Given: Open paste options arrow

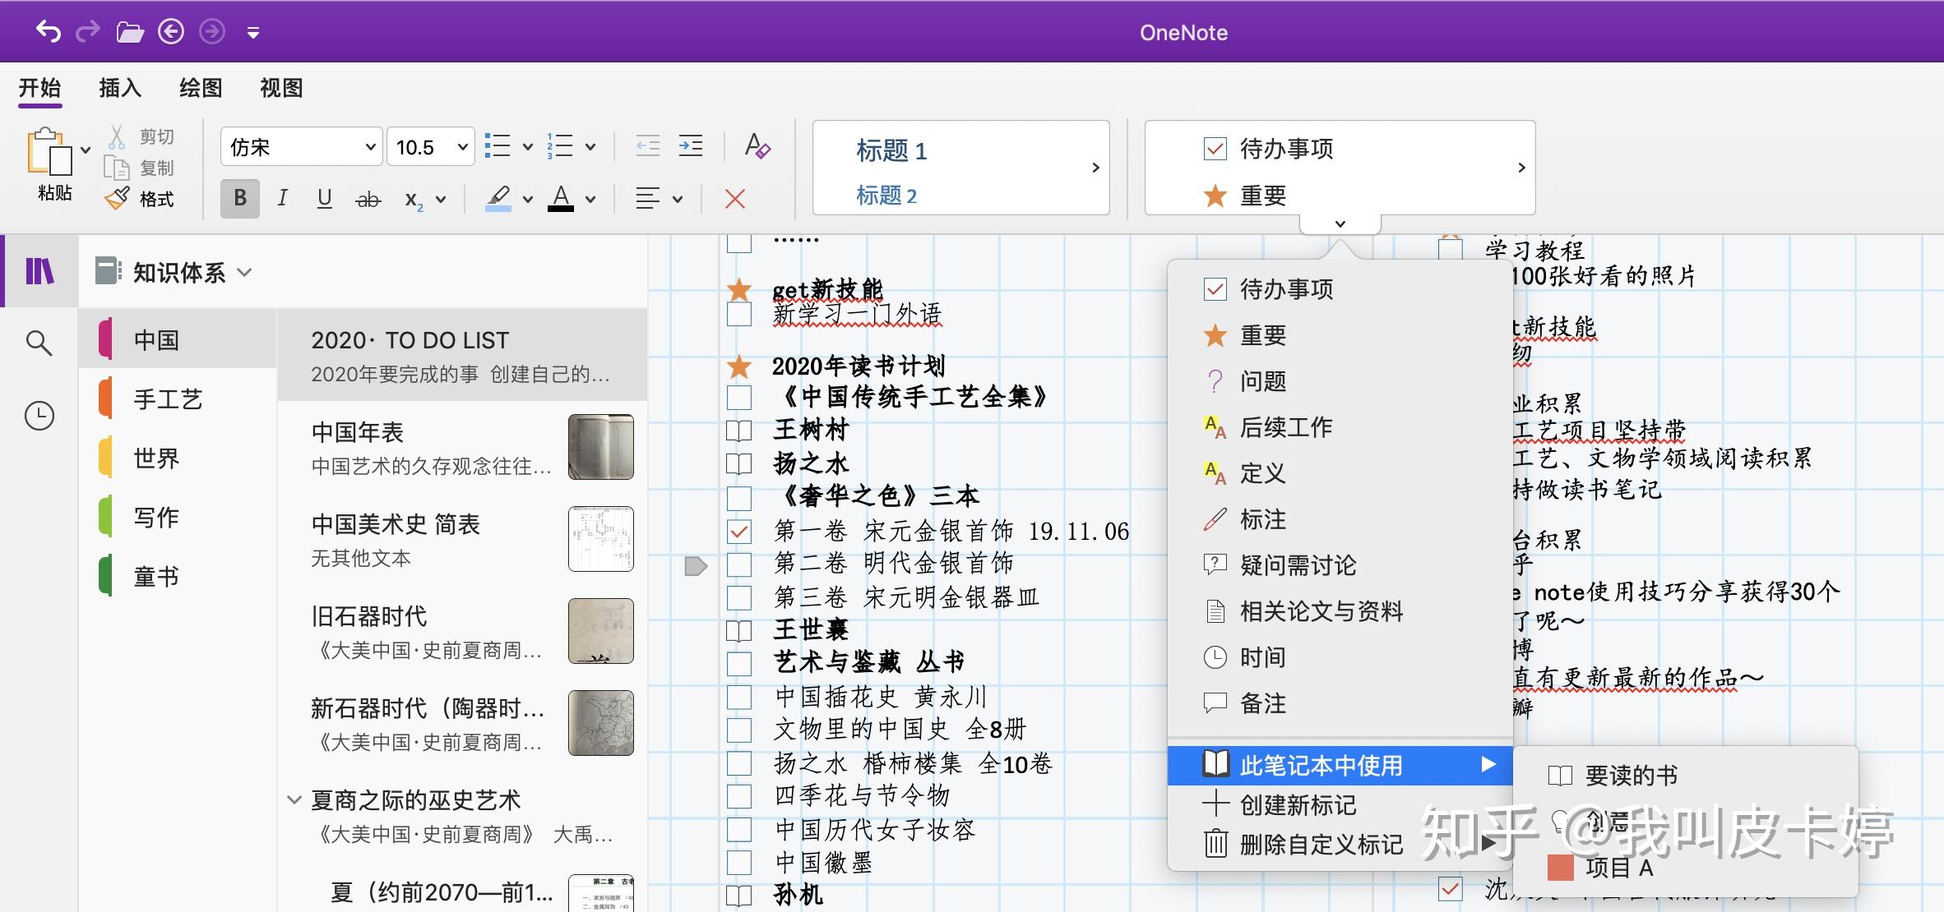Looking at the screenshot, I should (86, 150).
